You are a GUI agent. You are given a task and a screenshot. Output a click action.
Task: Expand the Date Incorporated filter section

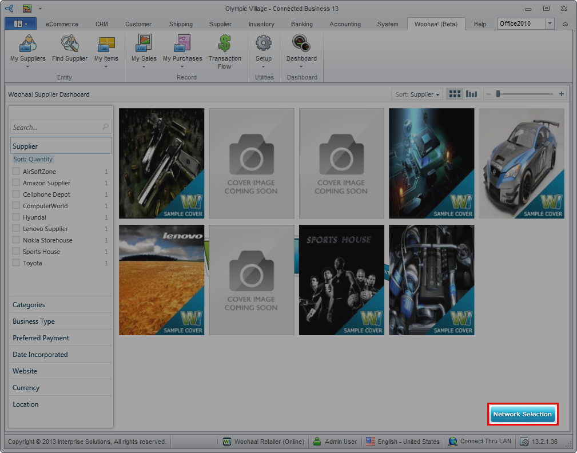[61, 355]
